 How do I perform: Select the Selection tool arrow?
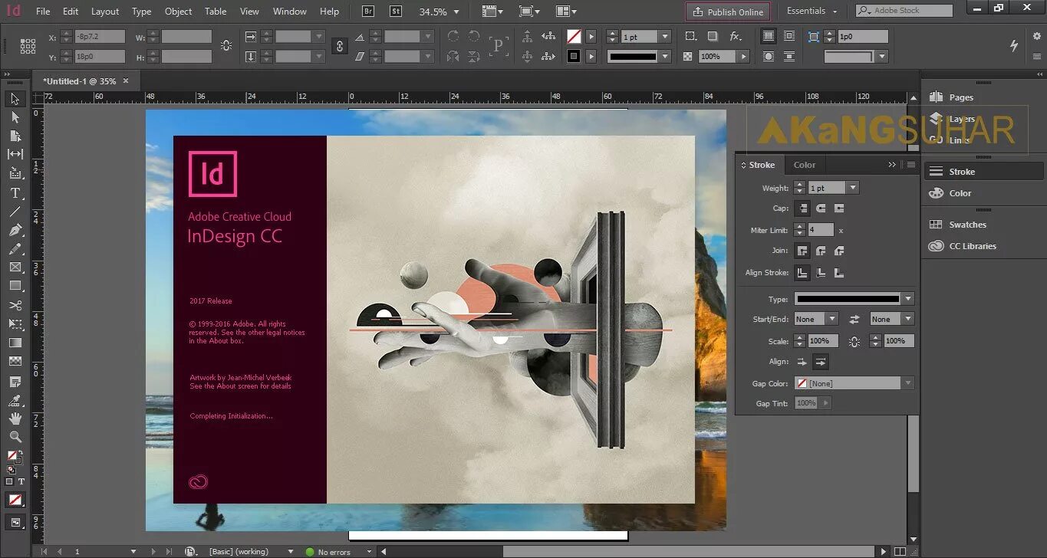point(15,99)
